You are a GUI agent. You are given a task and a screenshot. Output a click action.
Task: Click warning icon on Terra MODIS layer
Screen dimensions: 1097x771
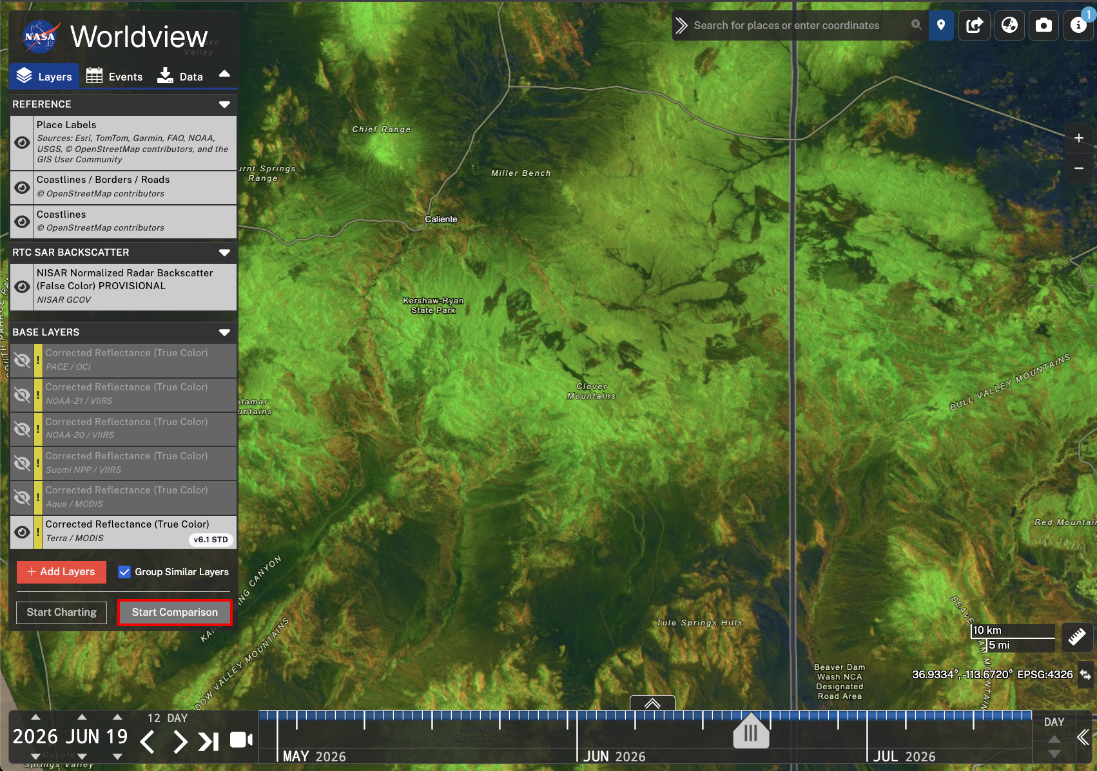38,532
